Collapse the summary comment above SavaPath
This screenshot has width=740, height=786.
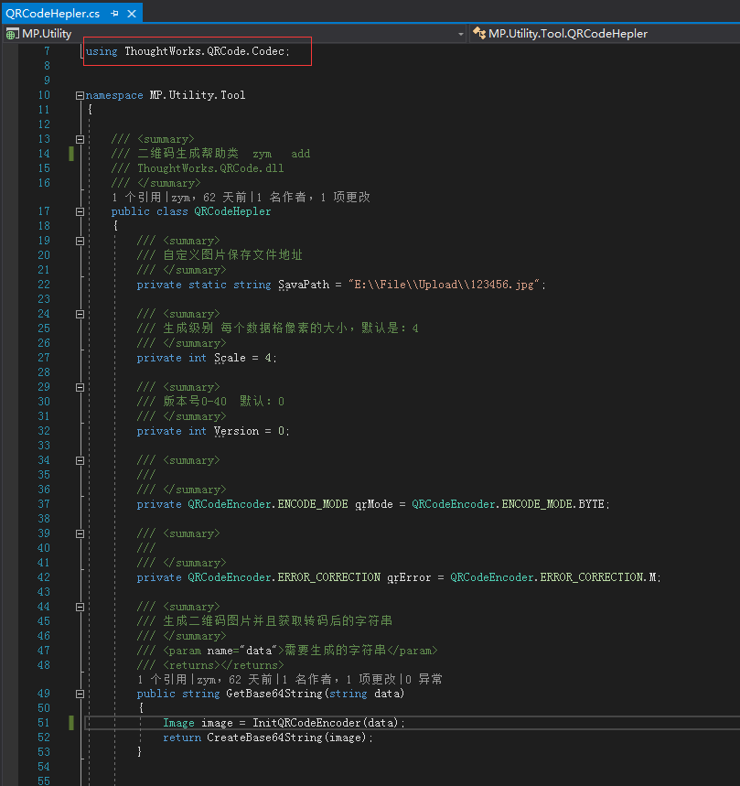click(80, 241)
